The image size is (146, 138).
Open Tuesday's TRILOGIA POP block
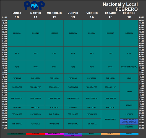coord(35,87)
